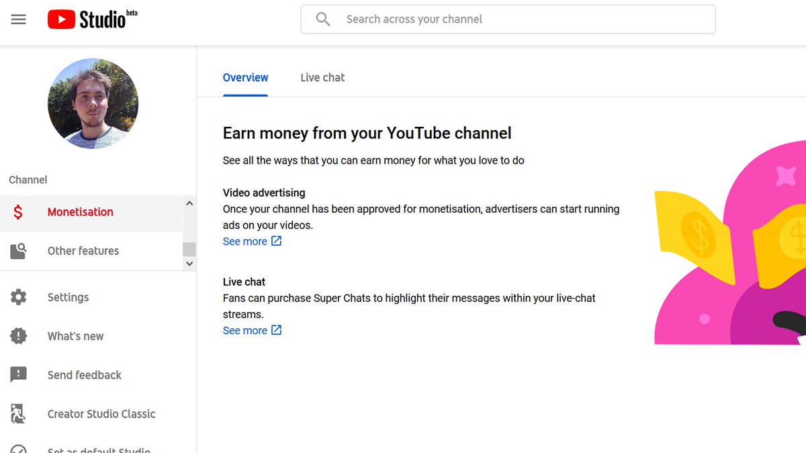
Task: Select the Overview tab
Action: tap(245, 78)
